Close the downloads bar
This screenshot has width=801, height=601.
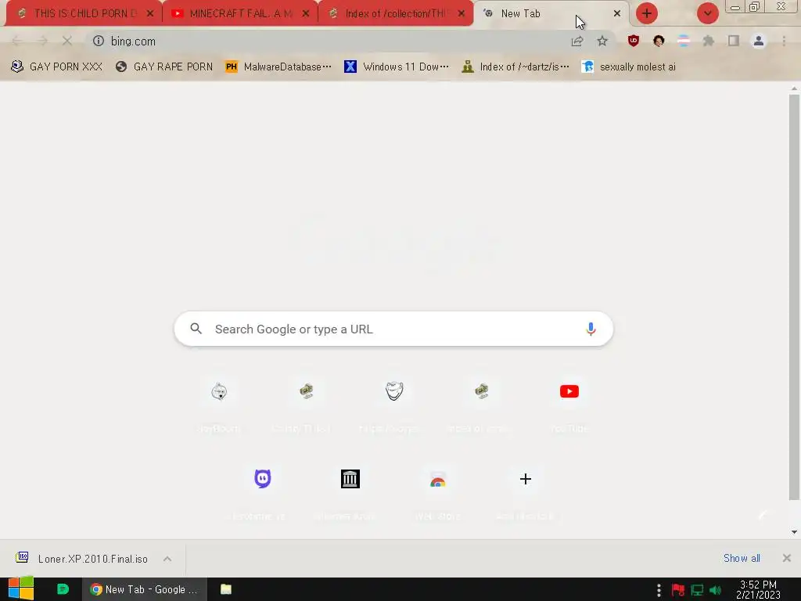coord(787,558)
